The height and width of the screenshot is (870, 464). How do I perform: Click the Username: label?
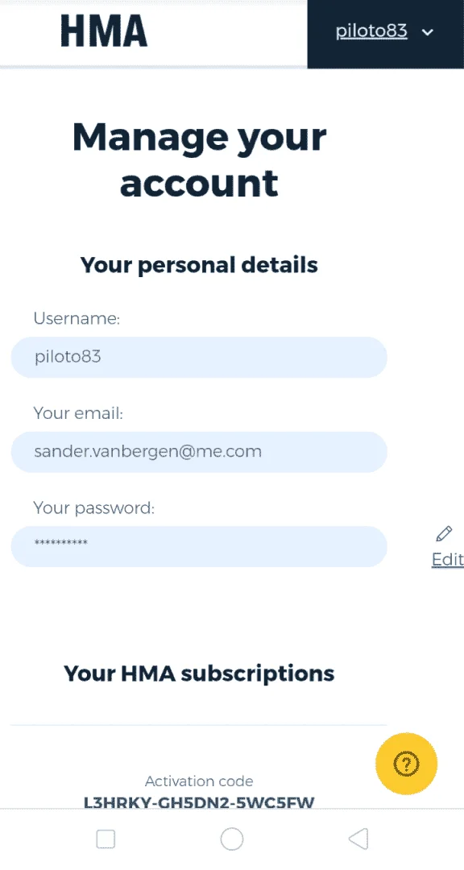click(77, 318)
